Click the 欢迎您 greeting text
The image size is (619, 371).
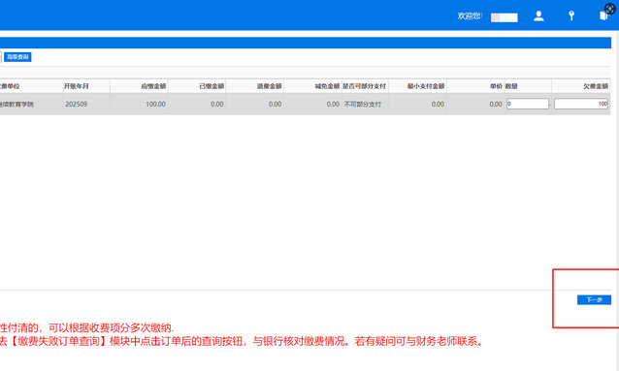470,16
